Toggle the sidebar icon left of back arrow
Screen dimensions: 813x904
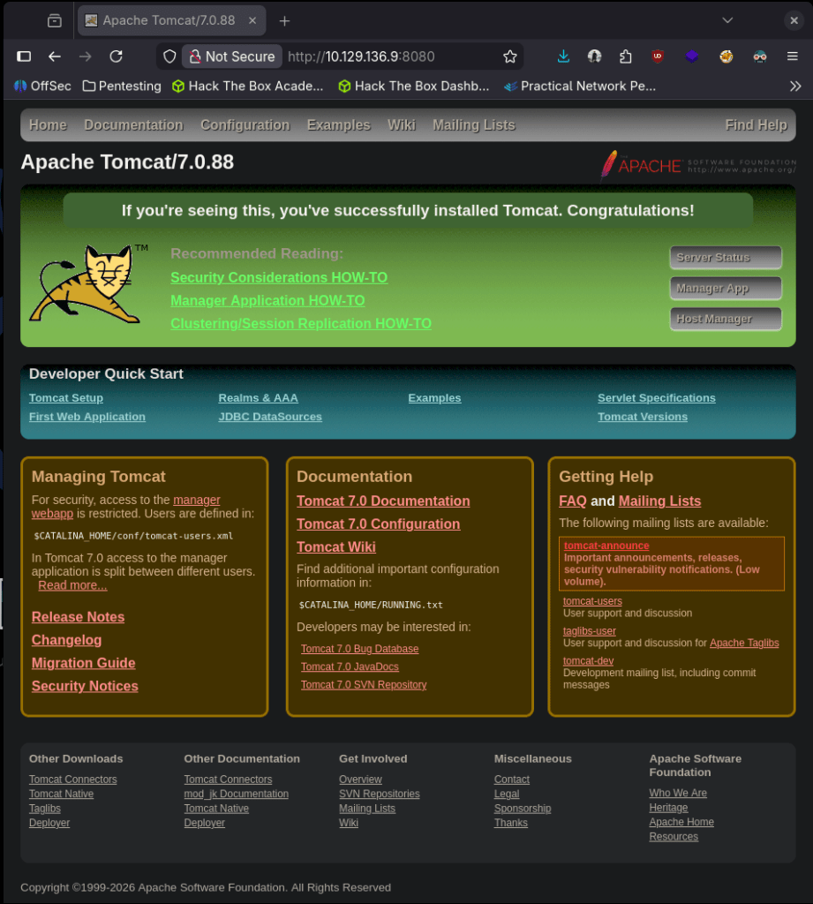(x=24, y=56)
